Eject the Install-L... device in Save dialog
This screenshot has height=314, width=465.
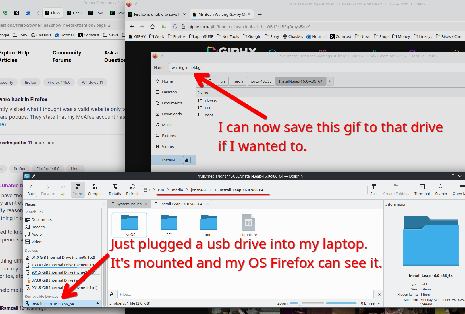[187, 160]
